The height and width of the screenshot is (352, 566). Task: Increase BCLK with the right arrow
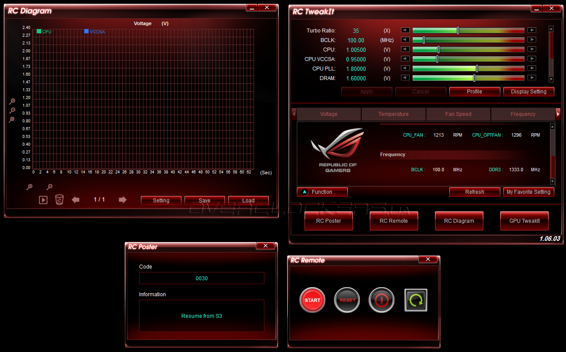532,40
